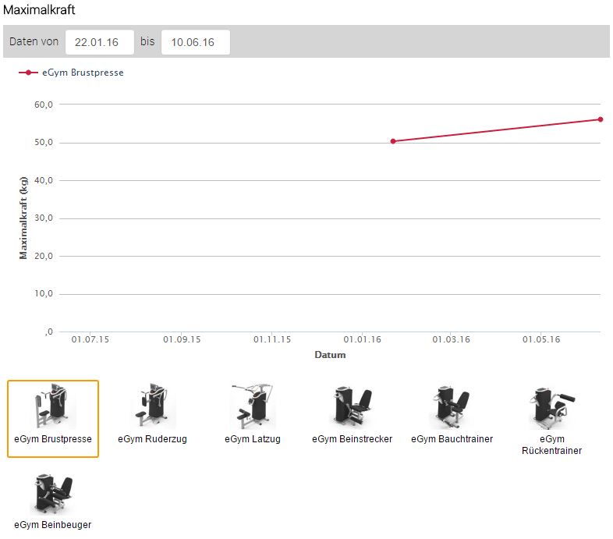Screen dimensions: 613x539
Task: Open the start date field 22.01.16
Action: (x=100, y=42)
